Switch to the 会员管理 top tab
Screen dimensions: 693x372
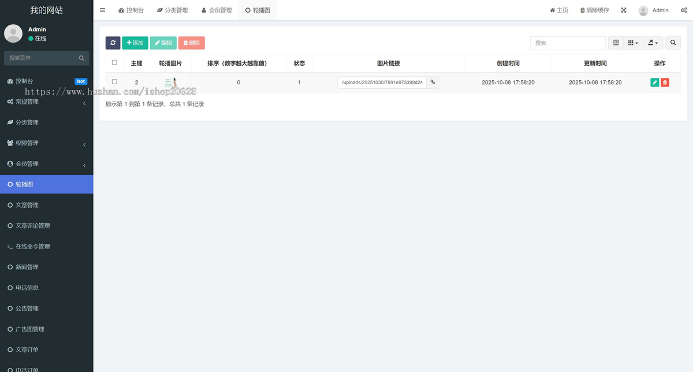[217, 10]
